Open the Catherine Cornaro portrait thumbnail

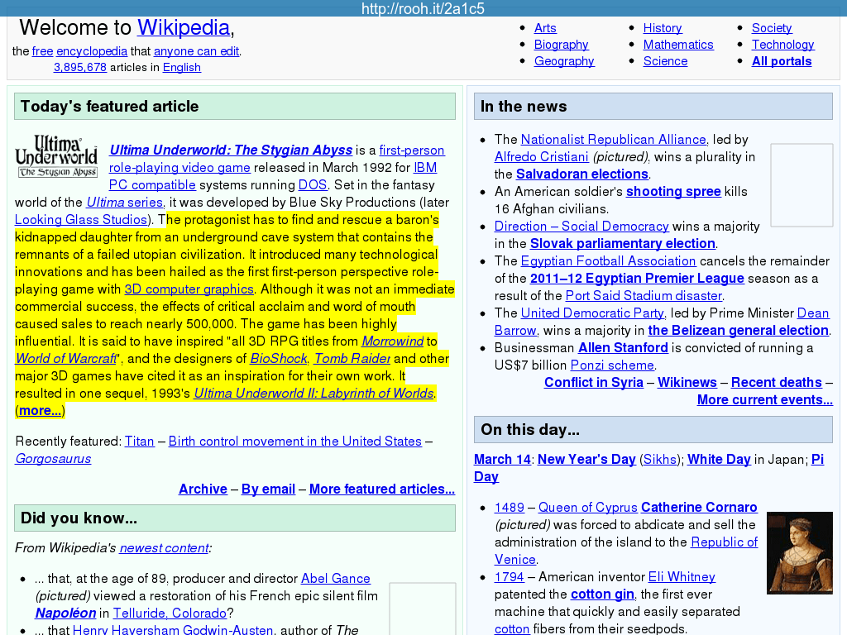pyautogui.click(x=799, y=552)
